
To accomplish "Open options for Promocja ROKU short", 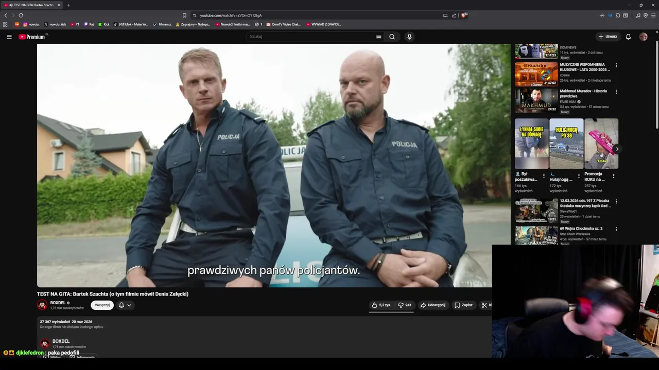I will click(614, 176).
